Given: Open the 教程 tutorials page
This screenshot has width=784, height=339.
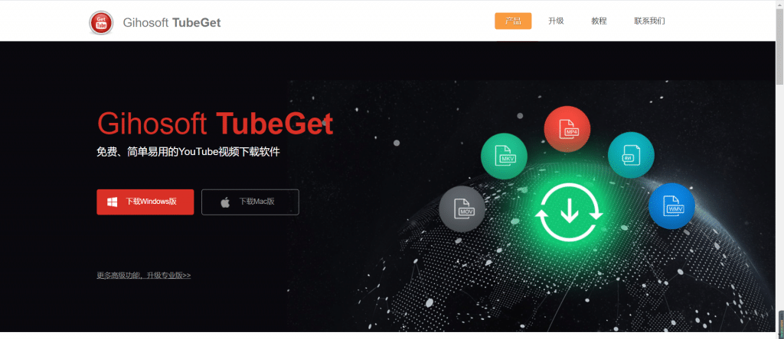Looking at the screenshot, I should [x=599, y=21].
